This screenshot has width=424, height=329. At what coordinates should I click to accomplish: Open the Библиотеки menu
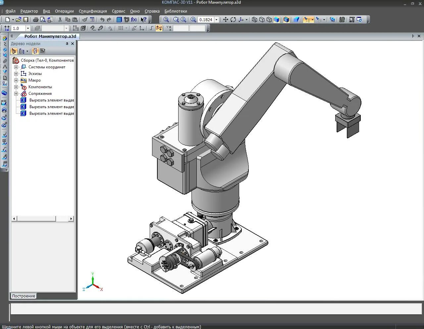[x=176, y=11]
